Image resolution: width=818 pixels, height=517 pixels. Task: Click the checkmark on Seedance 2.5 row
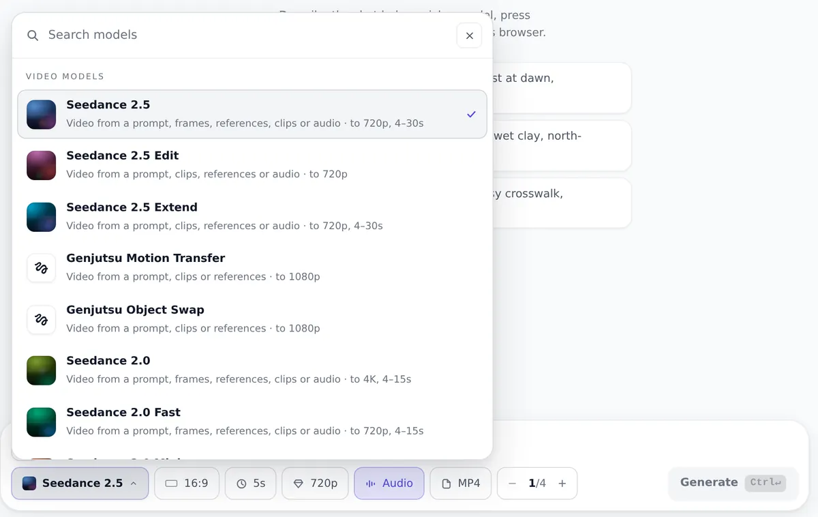[x=471, y=114]
